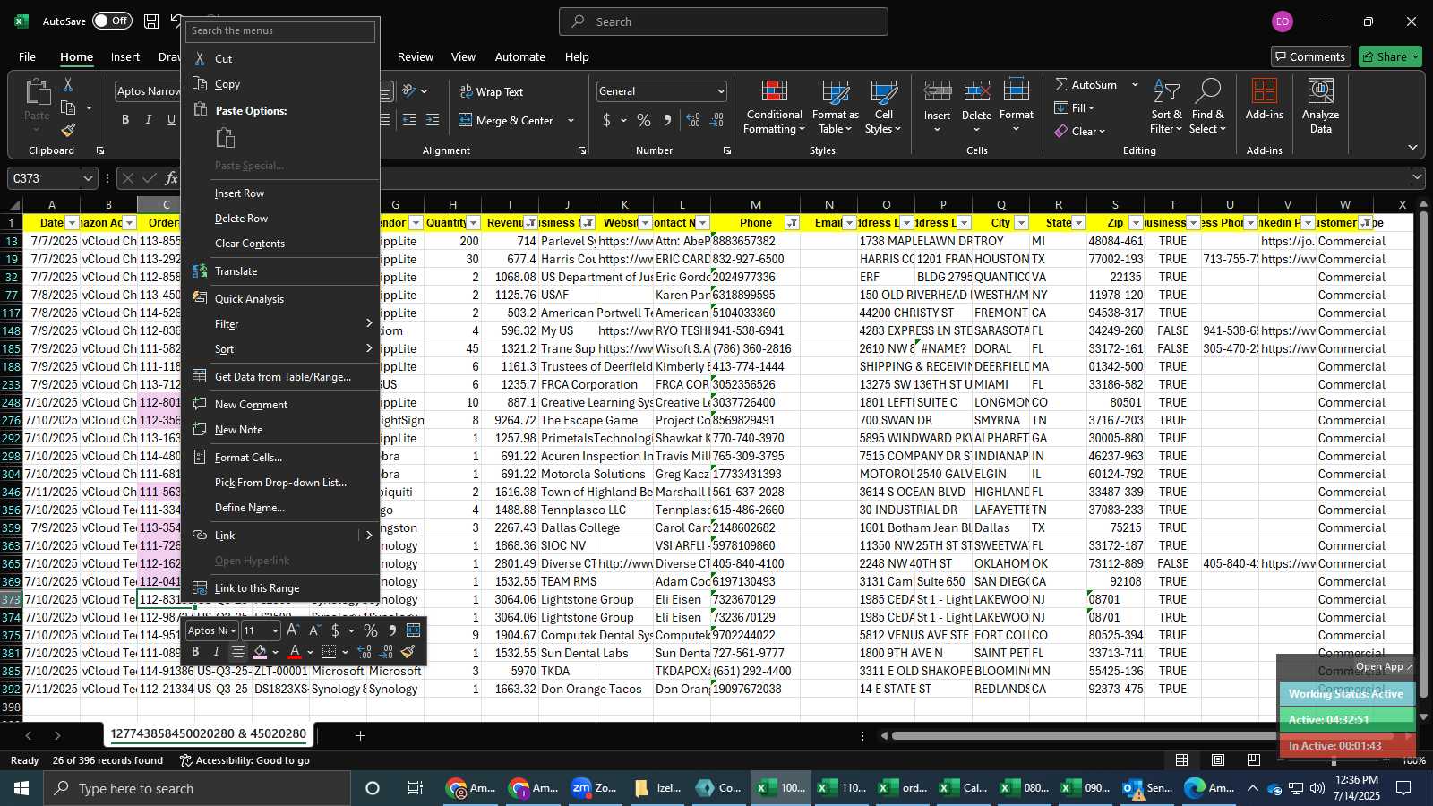Click Format Painter in the mini toolbar
1433x806 pixels.
[x=408, y=652]
